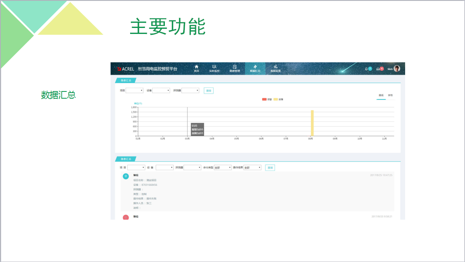The width and height of the screenshot is (465, 262).
Task: Open Nick's user avatar
Action: pos(397,69)
